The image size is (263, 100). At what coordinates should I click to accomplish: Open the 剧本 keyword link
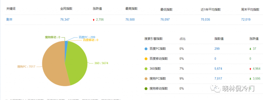[x=10, y=19]
